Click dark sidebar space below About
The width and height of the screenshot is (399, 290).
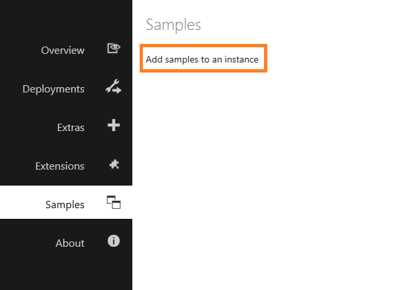tap(66, 271)
